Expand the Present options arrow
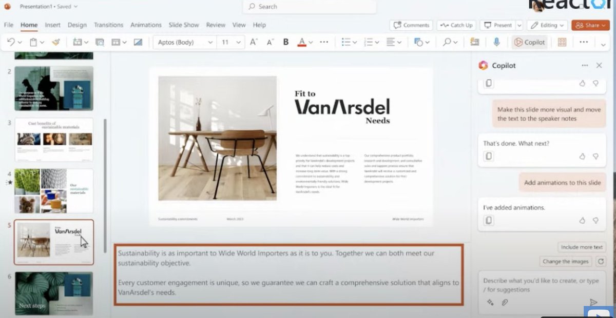This screenshot has width=616, height=318. click(x=519, y=25)
